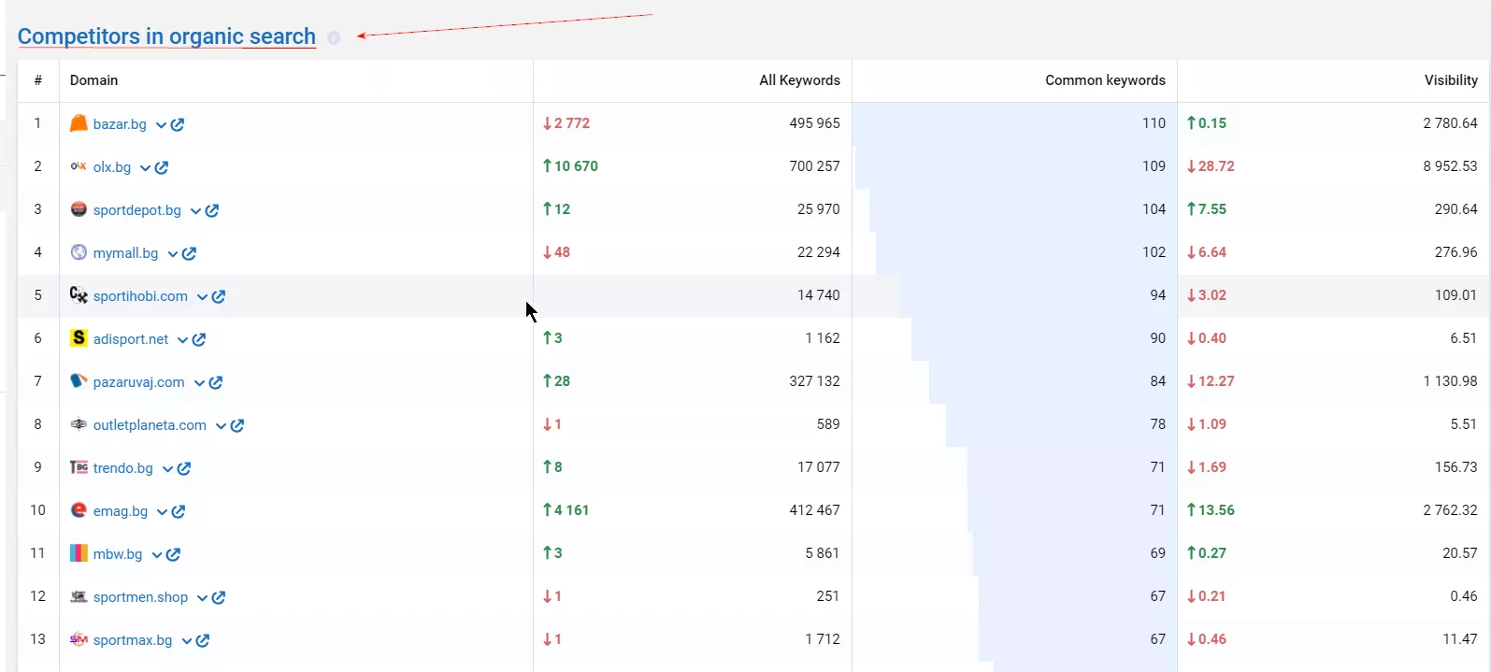Click the 700 257 keywords value
Image resolution: width=1491 pixels, height=672 pixels.
tap(814, 166)
